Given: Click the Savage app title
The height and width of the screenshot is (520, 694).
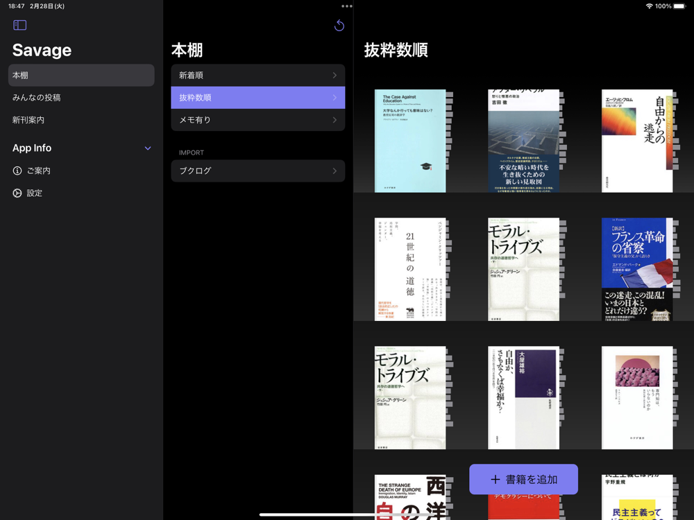Looking at the screenshot, I should click(42, 50).
